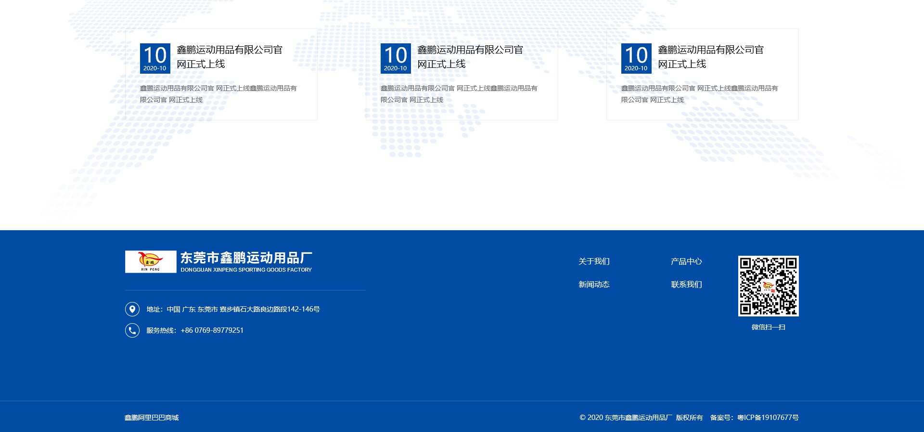This screenshot has height=432, width=924.
Task: Click the factory address text in footer
Action: (x=243, y=309)
